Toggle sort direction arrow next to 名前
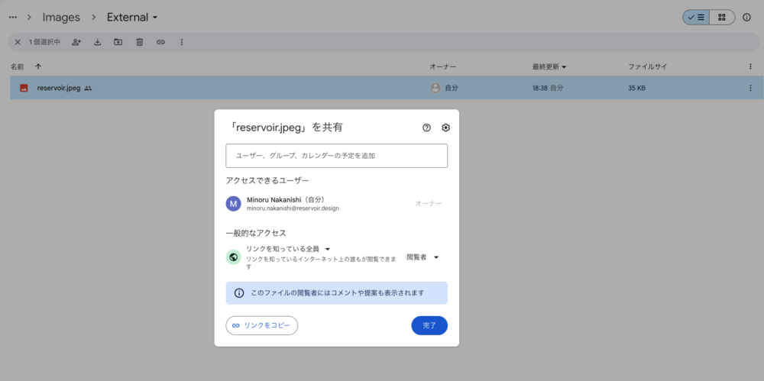 (x=38, y=66)
